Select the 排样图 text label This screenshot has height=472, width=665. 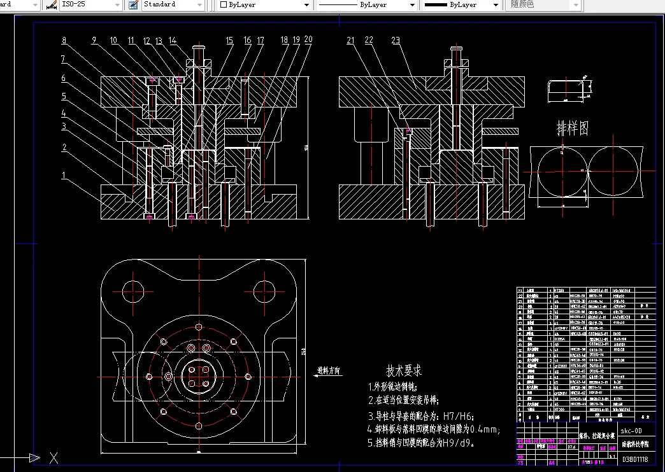(x=573, y=127)
